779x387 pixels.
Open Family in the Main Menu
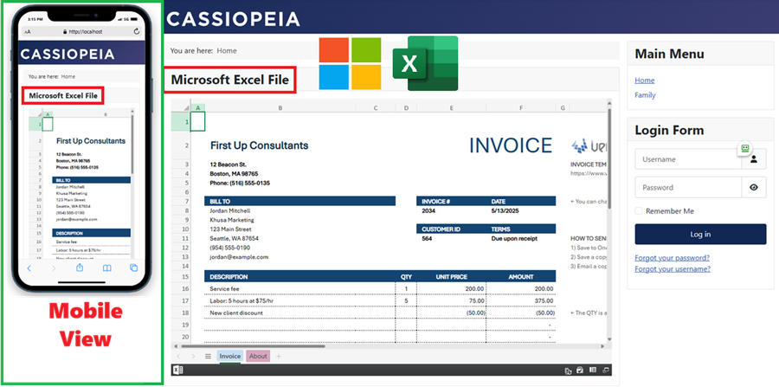(646, 95)
